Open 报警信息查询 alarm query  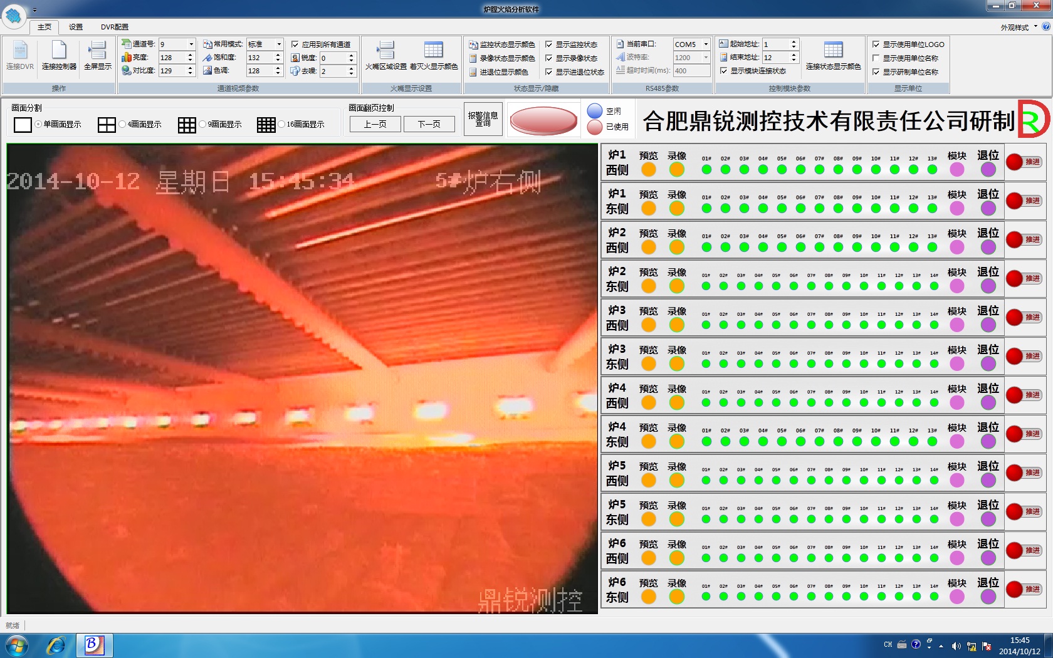483,119
